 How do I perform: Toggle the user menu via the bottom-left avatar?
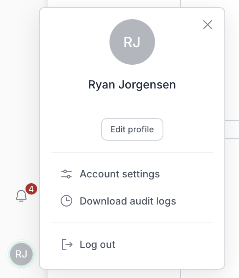click(x=21, y=254)
